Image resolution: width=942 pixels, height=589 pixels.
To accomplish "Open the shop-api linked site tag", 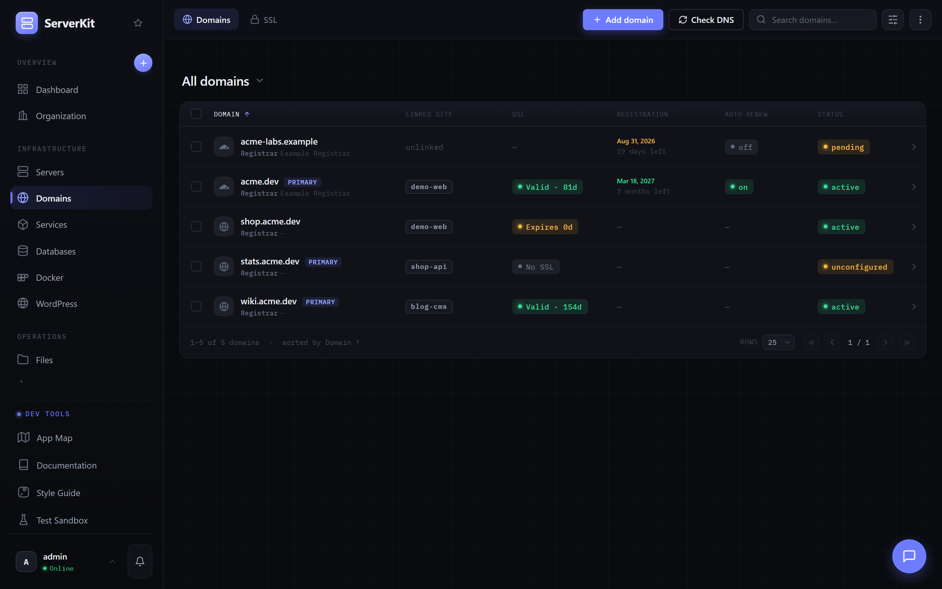I will (x=429, y=267).
